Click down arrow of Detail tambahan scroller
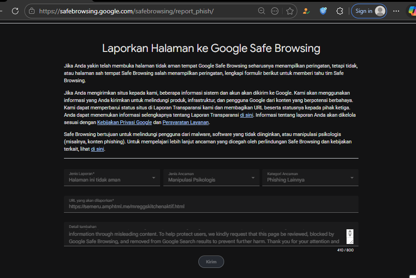This screenshot has width=416, height=278. click(350, 235)
